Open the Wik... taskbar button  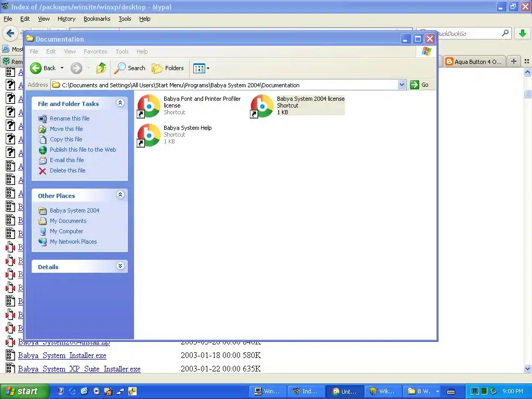382,392
